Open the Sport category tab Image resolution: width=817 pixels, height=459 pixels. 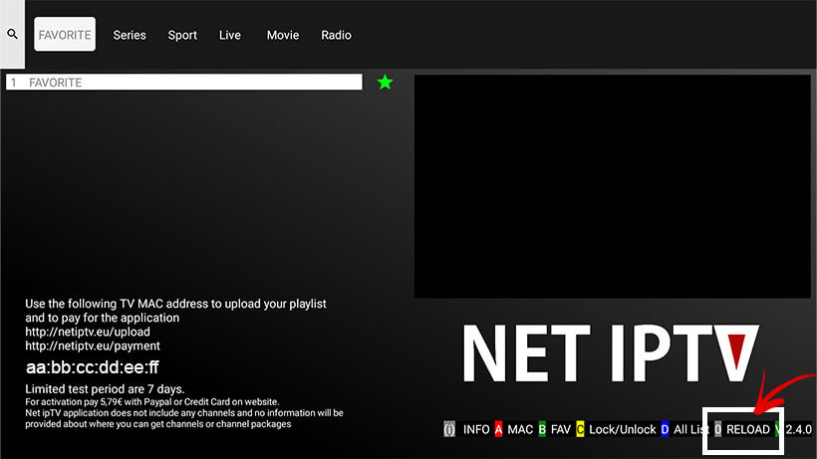pos(182,35)
